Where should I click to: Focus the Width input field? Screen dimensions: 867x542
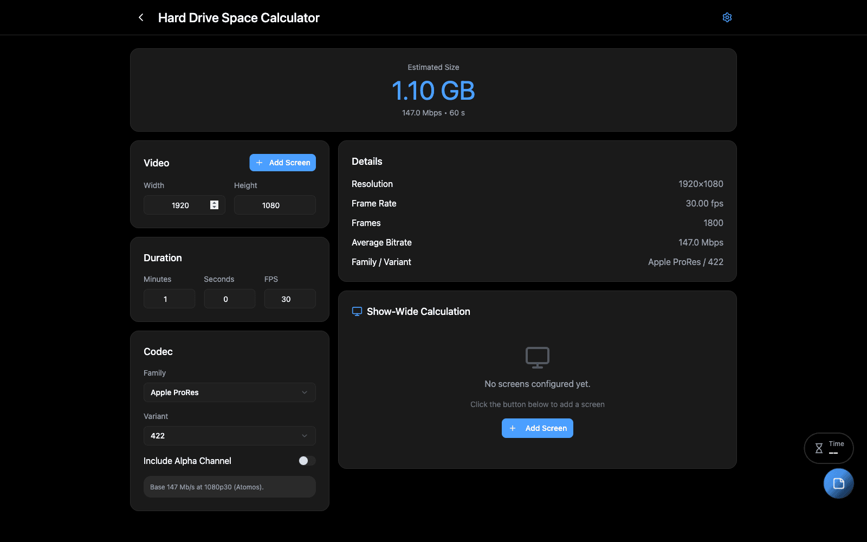click(184, 205)
